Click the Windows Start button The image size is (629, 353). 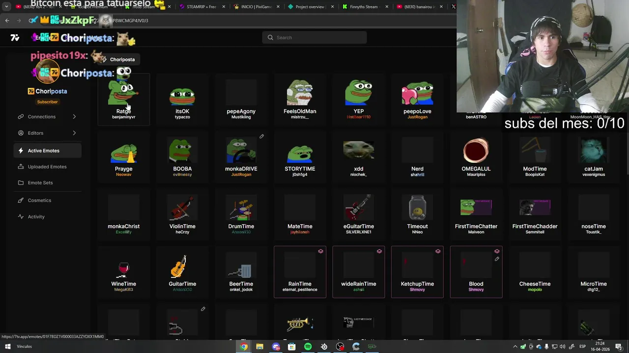(x=7, y=347)
